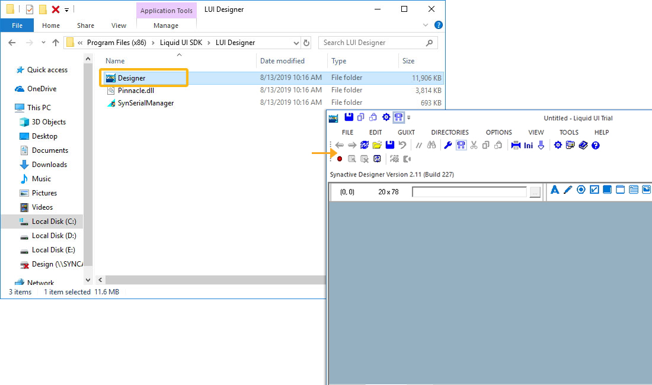This screenshot has width=652, height=385.
Task: Select the text label 'A' tool in Designer palette
Action: click(x=555, y=190)
